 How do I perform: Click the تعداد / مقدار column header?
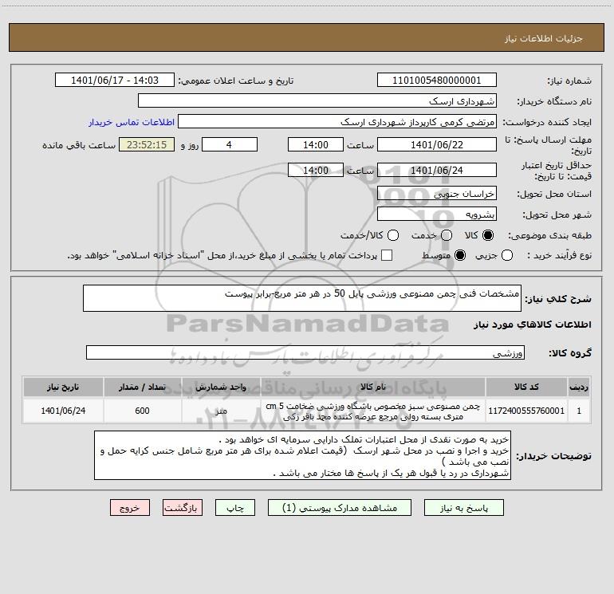tap(142, 387)
